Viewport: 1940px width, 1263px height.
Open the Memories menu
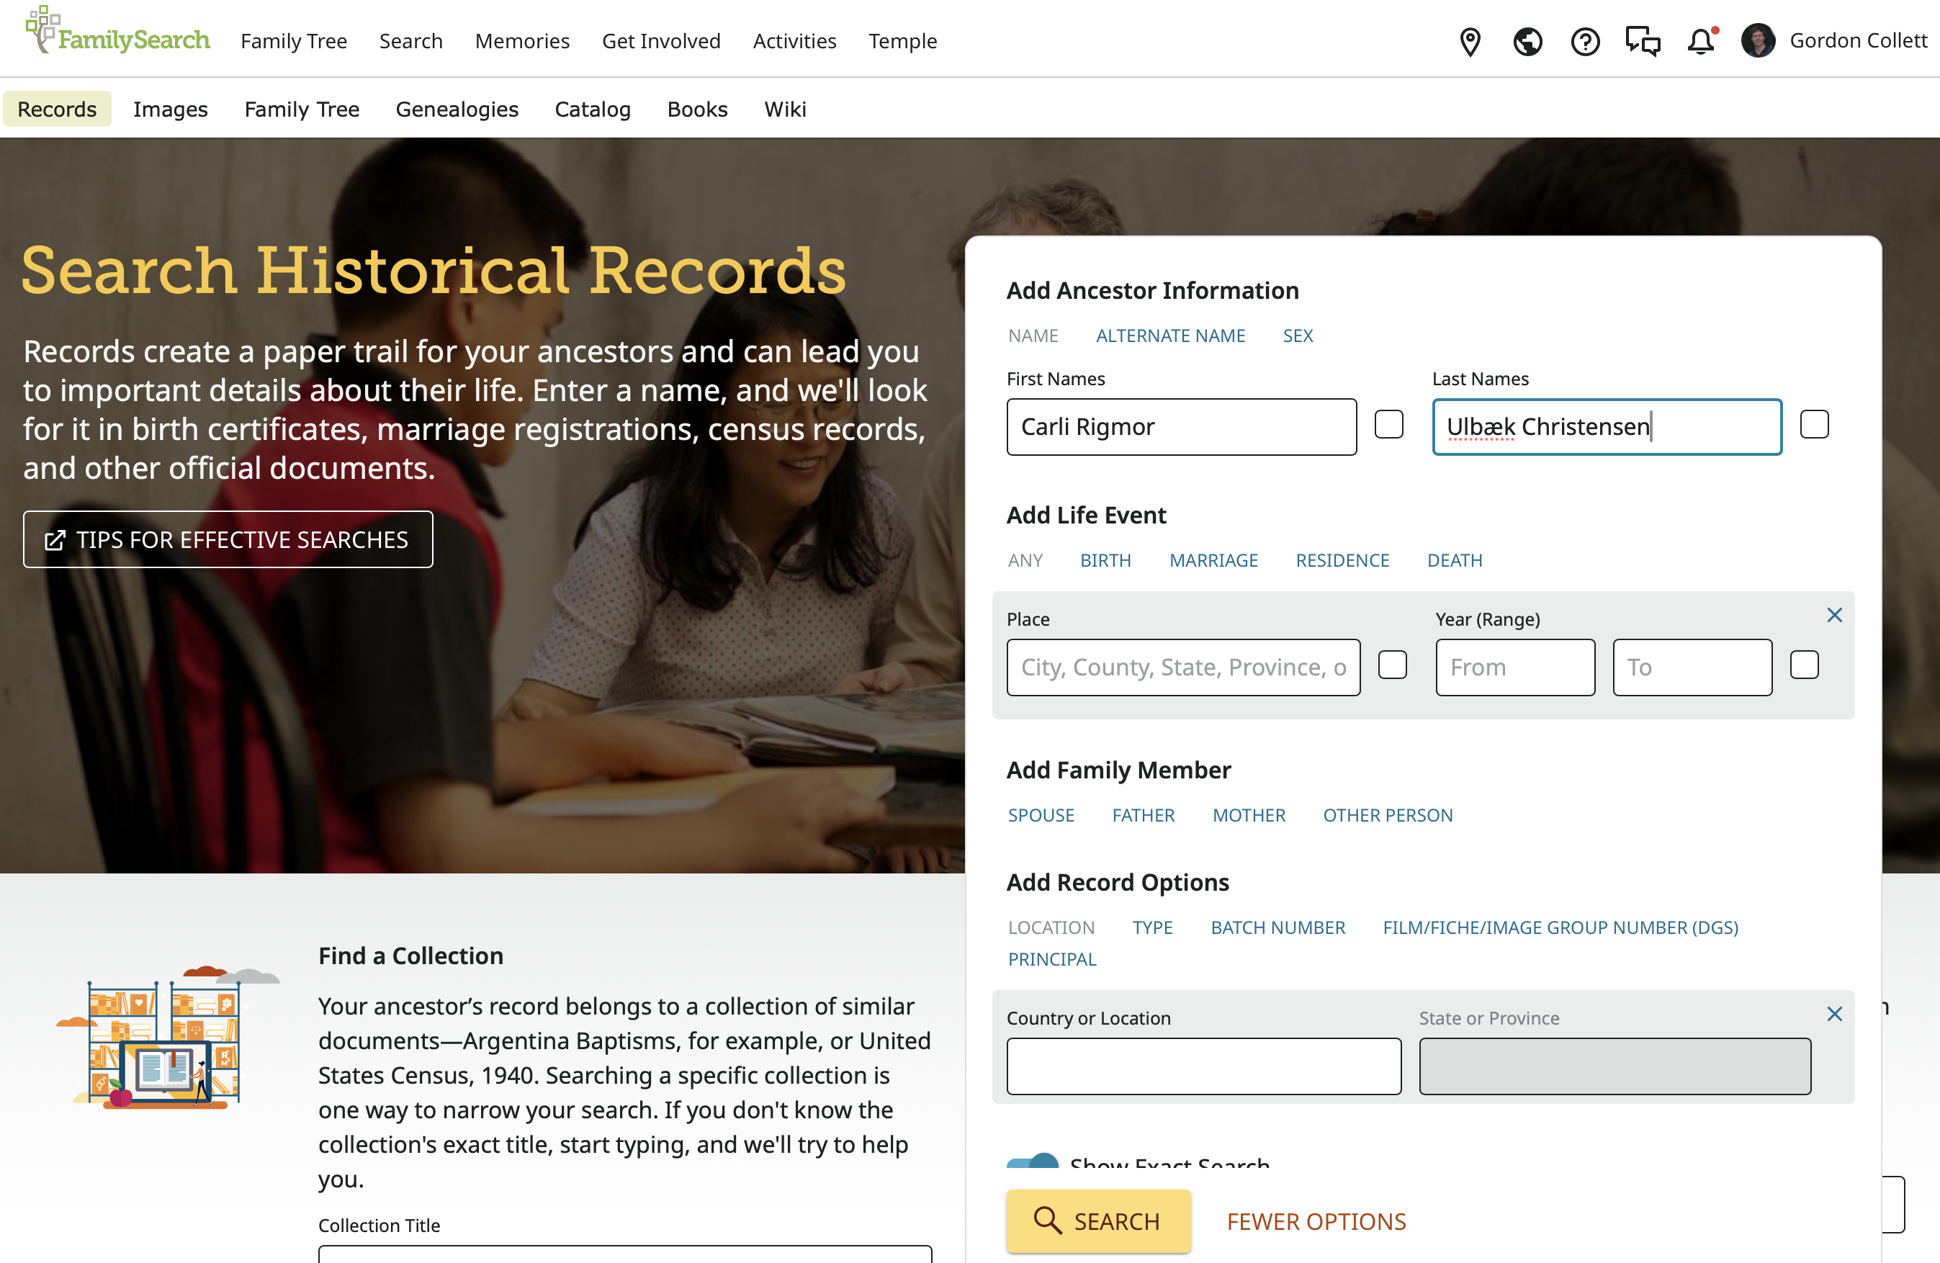[x=521, y=41]
